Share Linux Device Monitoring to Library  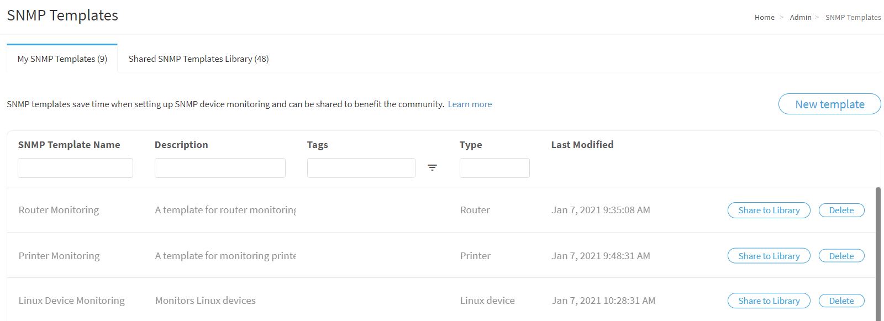[769, 301]
